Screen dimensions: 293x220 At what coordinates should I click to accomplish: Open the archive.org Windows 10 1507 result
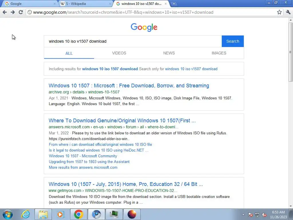coord(129,85)
